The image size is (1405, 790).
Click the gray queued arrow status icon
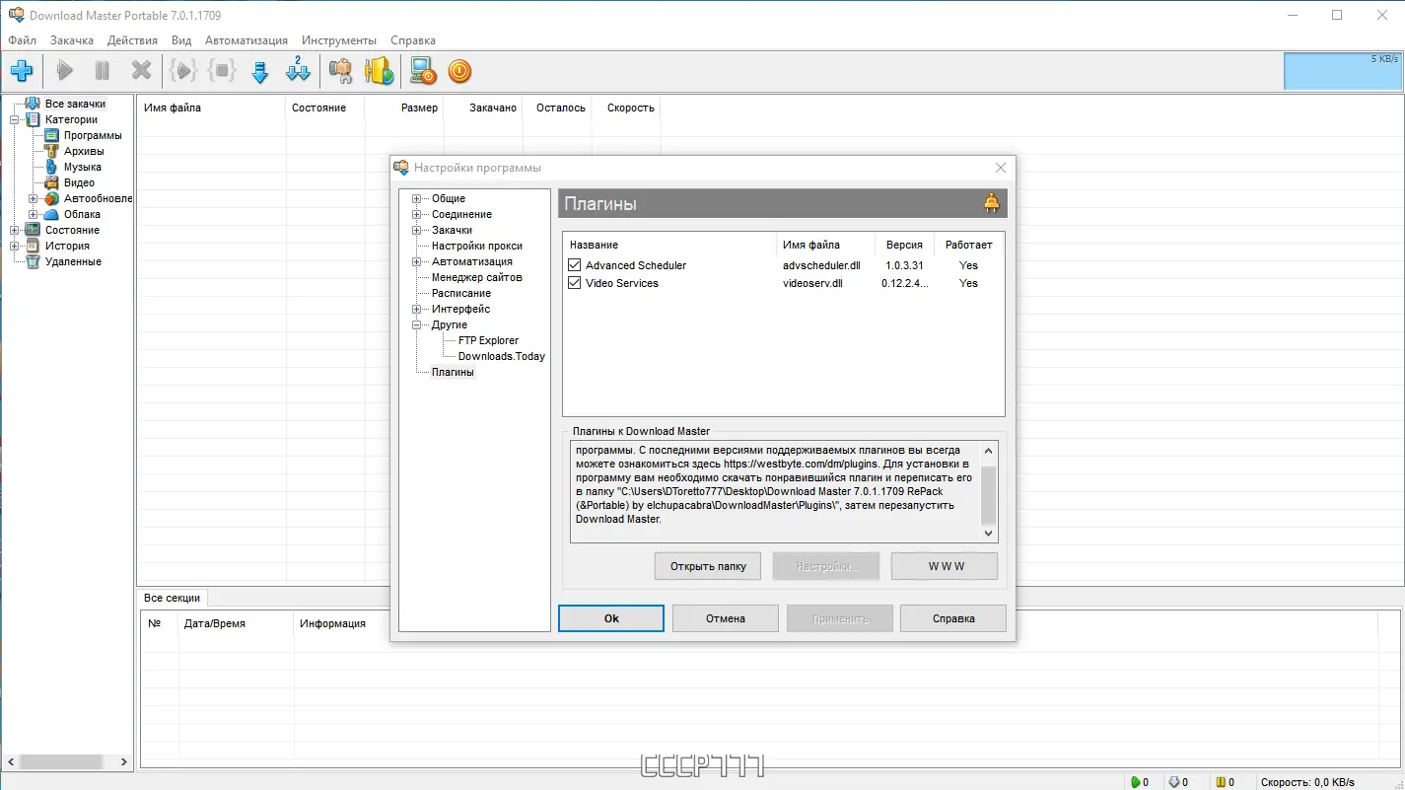[1173, 782]
